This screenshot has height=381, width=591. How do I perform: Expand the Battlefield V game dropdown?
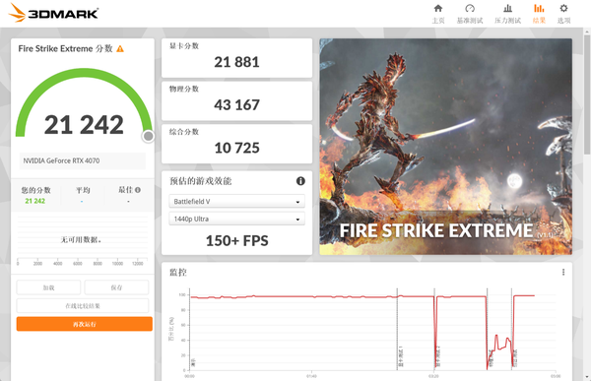pyautogui.click(x=236, y=202)
